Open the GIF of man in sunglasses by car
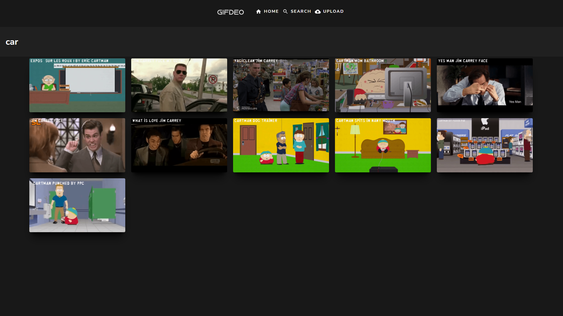The width and height of the screenshot is (563, 316). point(179,85)
